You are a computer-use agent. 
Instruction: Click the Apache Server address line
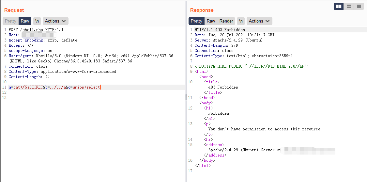pos(244,150)
